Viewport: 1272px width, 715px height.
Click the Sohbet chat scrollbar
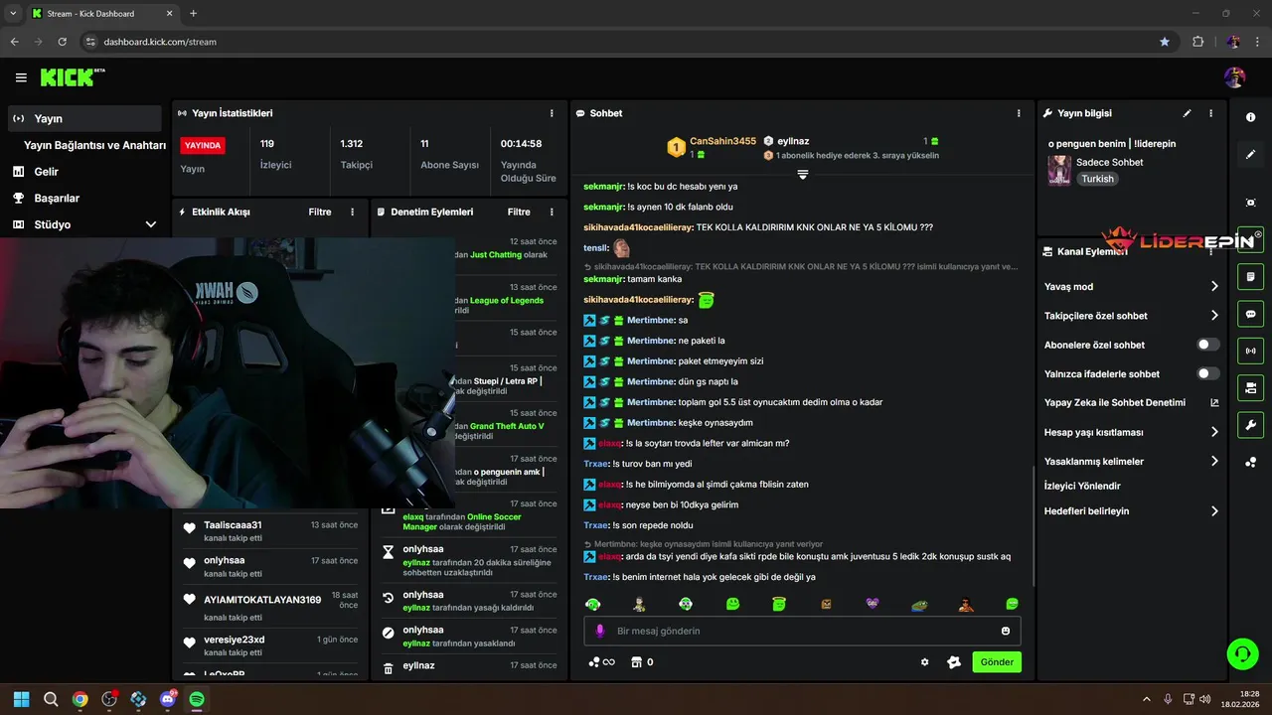tap(1032, 526)
